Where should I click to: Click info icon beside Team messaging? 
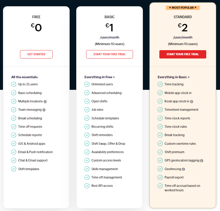44,110
